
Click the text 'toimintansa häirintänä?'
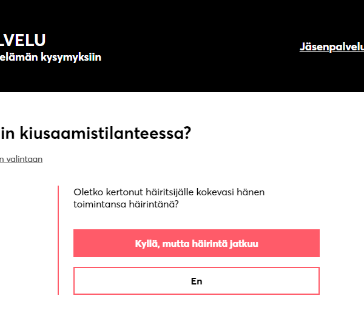[x=126, y=204]
